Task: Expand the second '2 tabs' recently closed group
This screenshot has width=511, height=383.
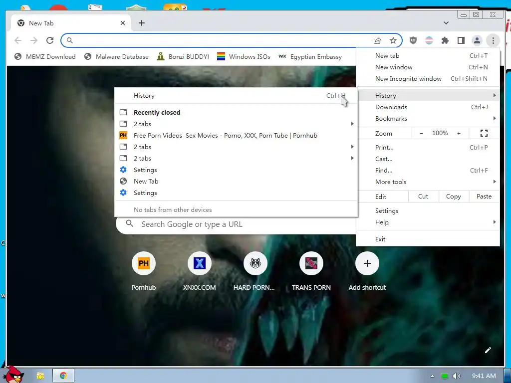Action: [x=236, y=147]
